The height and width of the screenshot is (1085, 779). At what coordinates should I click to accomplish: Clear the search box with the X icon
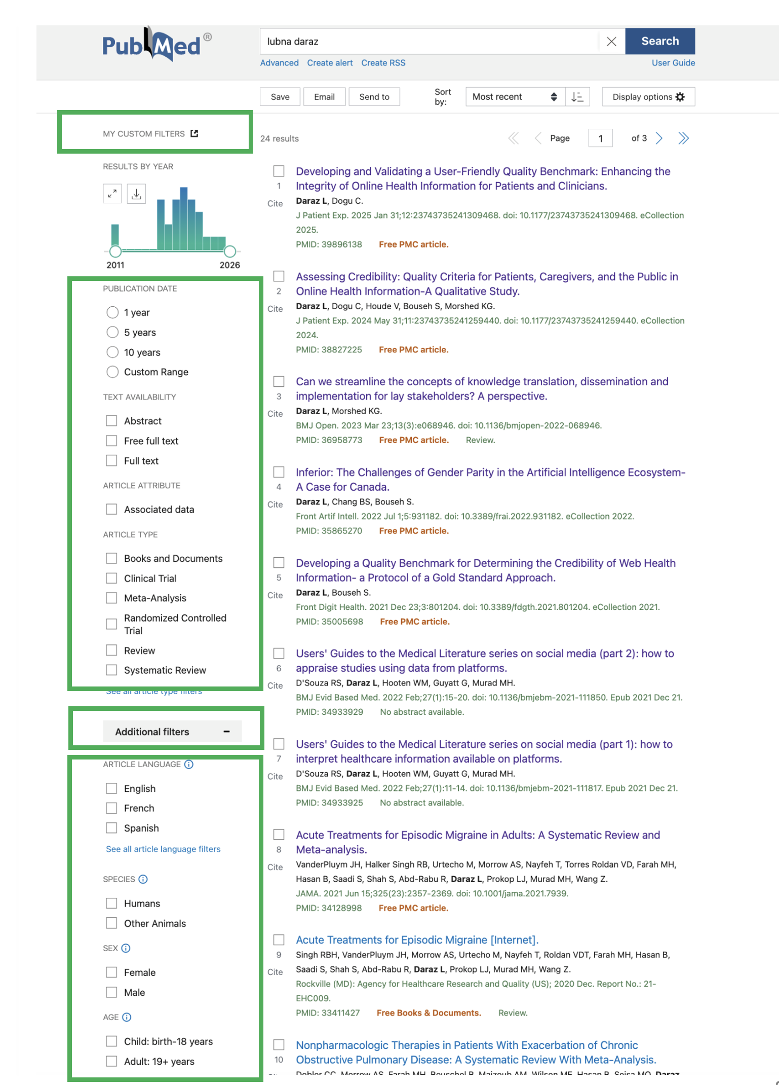(x=611, y=42)
